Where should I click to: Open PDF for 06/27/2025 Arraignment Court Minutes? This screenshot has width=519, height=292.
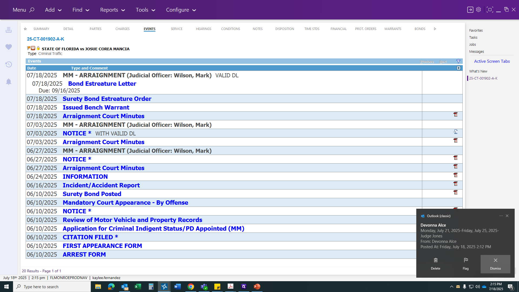pos(455,167)
